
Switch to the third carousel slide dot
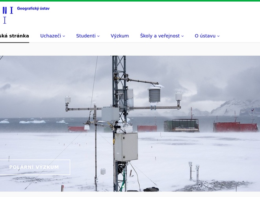tap(132, 186)
